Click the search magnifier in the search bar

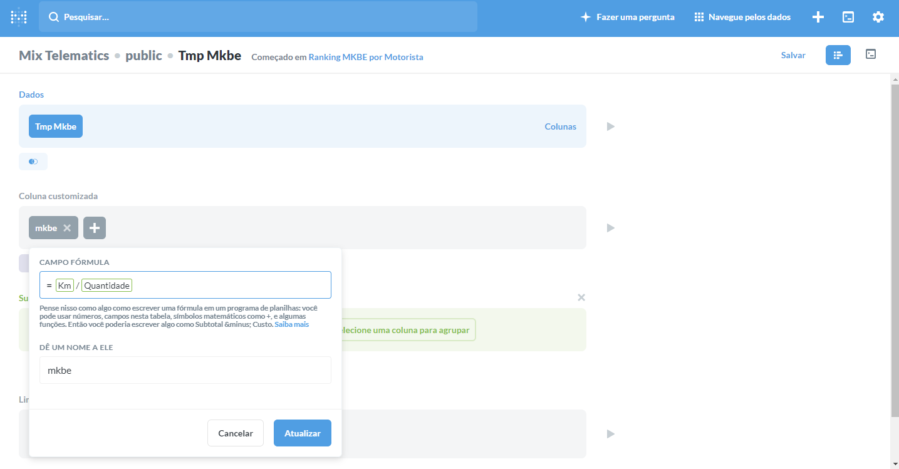click(55, 17)
